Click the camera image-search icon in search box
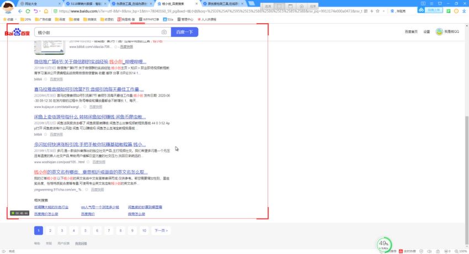Image resolution: width=469 pixels, height=254 pixels. (164, 32)
